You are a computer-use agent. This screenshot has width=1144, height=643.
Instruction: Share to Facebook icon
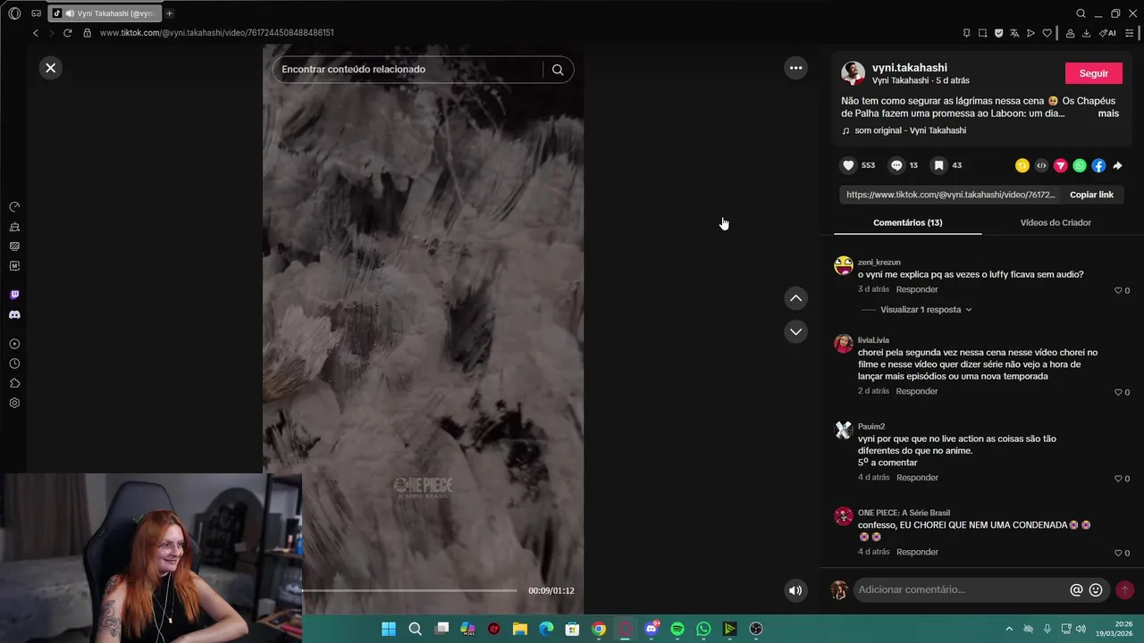click(x=1098, y=165)
